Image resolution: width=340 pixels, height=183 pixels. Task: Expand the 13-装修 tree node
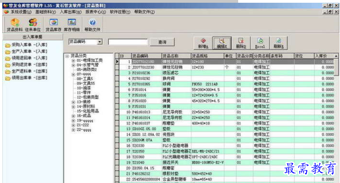tap(73, 102)
